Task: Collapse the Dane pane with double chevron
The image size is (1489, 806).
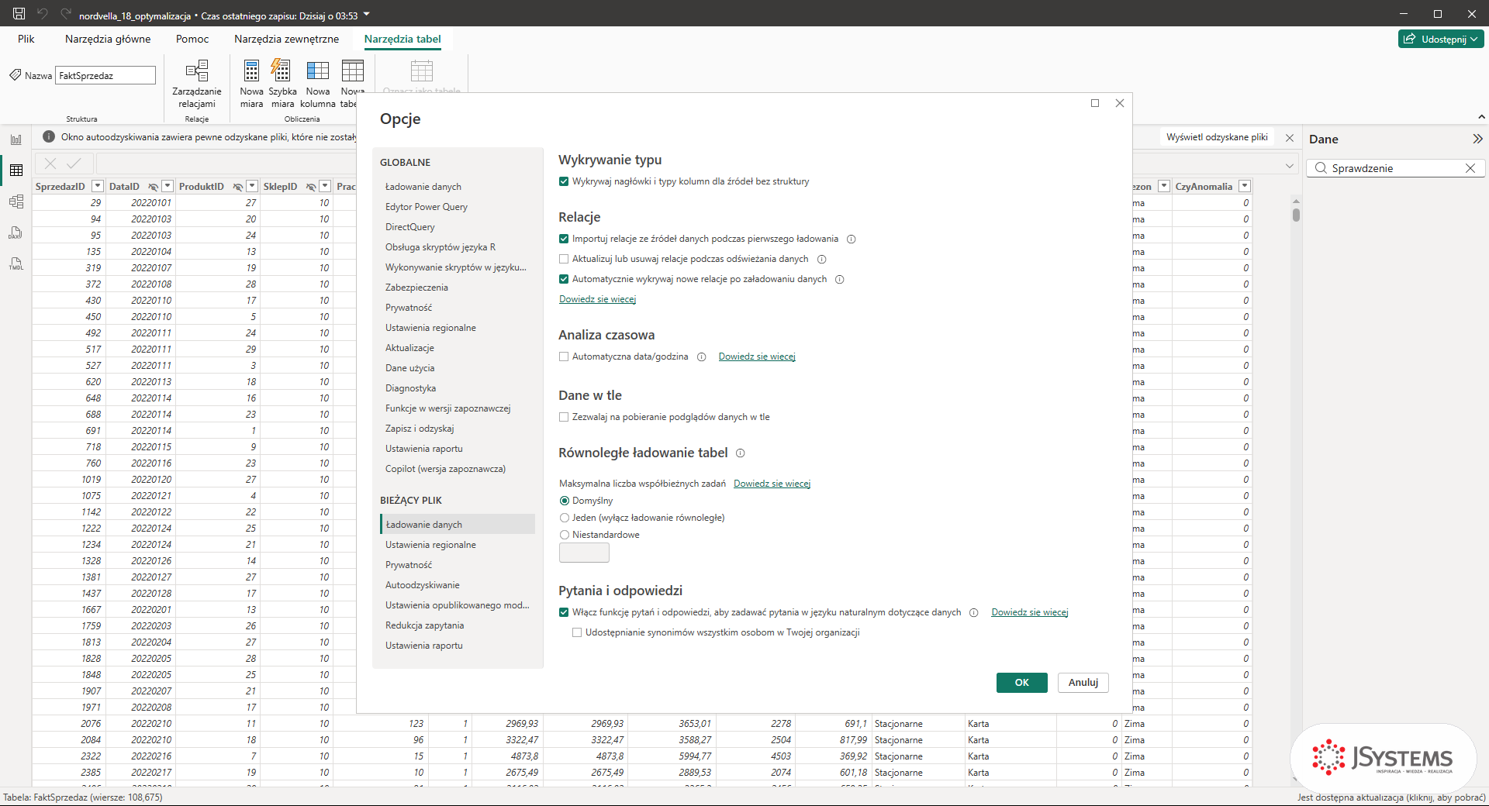Action: pyautogui.click(x=1477, y=139)
